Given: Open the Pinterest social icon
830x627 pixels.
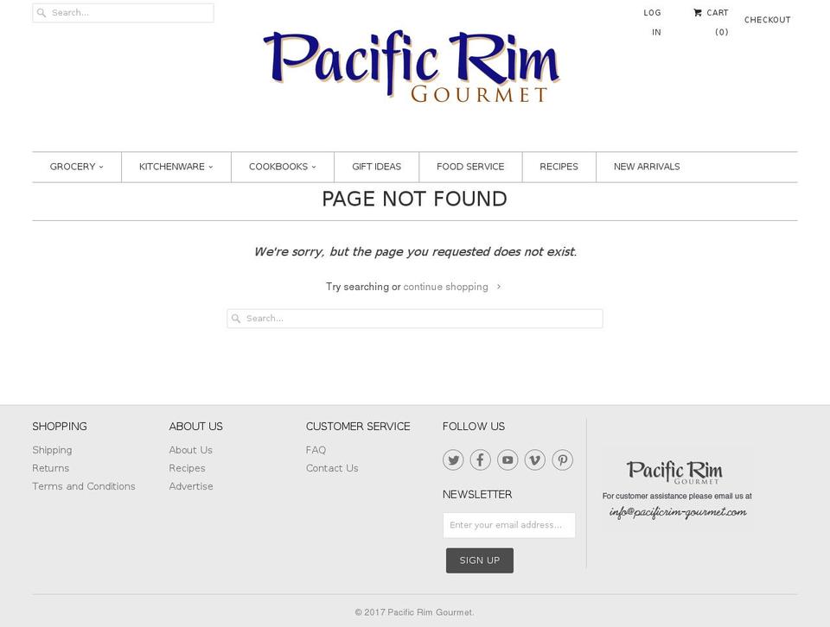Looking at the screenshot, I should coord(563,460).
